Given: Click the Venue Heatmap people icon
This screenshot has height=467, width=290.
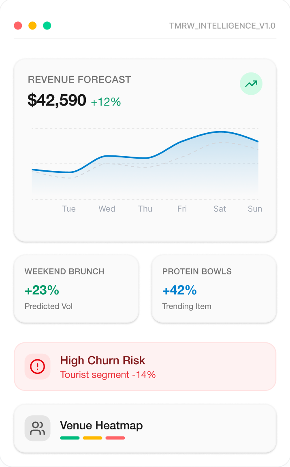Looking at the screenshot, I should pos(38,428).
